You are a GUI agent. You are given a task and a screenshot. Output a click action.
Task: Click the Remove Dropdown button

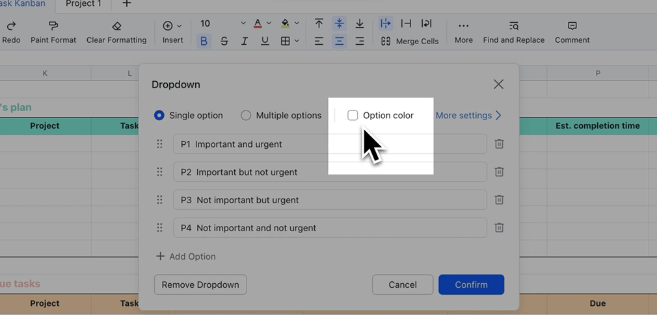pos(200,284)
